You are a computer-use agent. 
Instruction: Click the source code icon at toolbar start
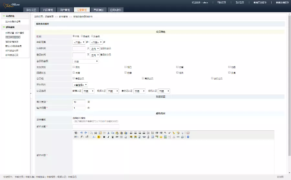click(76, 133)
